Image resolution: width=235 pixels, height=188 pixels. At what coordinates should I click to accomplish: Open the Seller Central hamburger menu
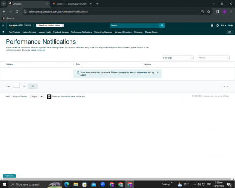(x=3, y=25)
